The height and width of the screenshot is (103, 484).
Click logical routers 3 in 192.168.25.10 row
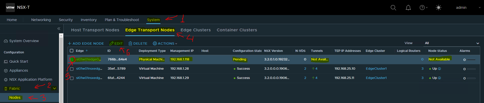pyautogui.click(x=422, y=69)
